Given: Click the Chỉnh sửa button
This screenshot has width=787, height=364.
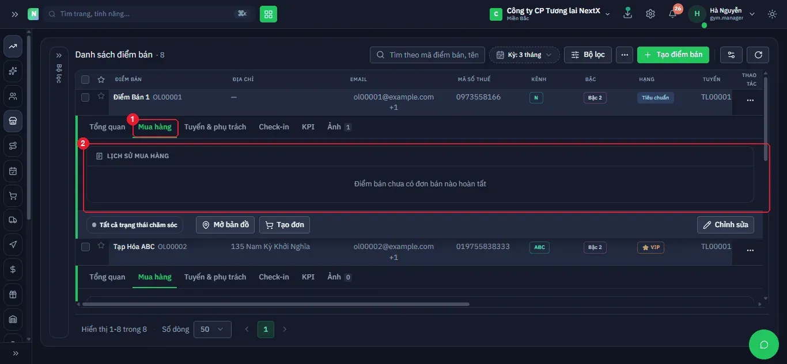Looking at the screenshot, I should (x=725, y=225).
